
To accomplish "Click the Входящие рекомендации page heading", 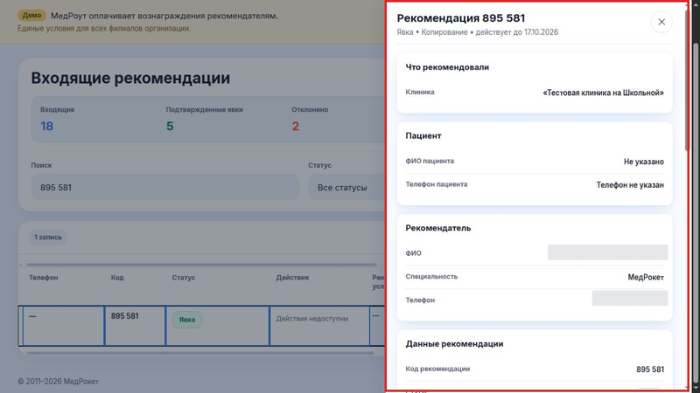I will (x=130, y=78).
